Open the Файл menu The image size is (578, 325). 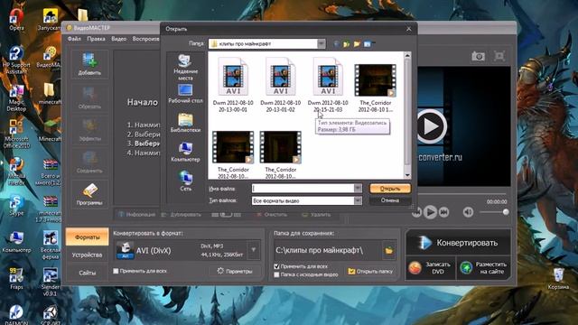click(x=74, y=39)
